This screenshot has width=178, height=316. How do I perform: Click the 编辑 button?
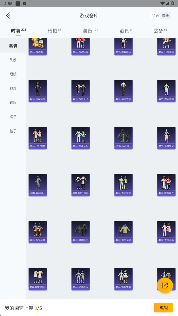point(164,308)
